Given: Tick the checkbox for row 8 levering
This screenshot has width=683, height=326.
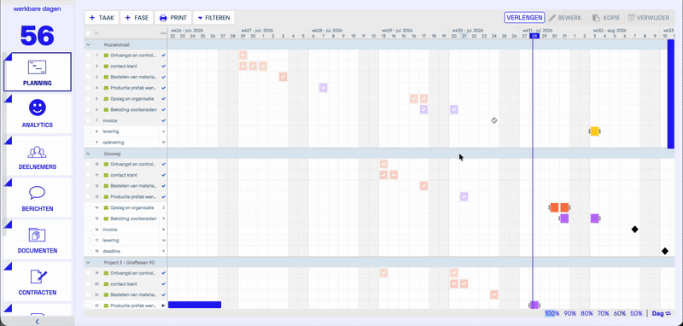Looking at the screenshot, I should pos(89,131).
